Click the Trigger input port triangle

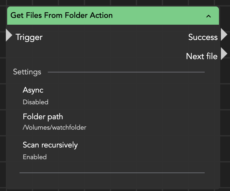click(x=9, y=35)
